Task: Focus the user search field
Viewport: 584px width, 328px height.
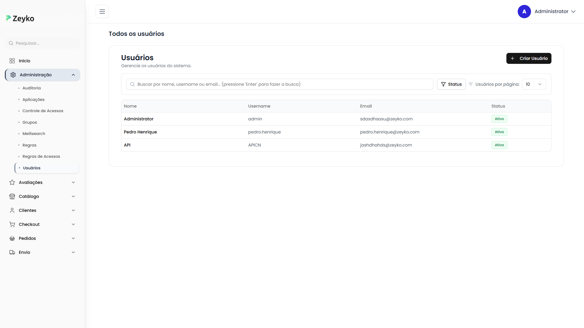Action: click(x=280, y=84)
